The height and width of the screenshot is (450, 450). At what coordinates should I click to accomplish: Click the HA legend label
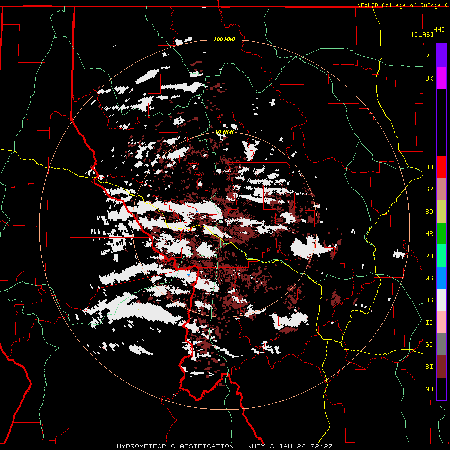coord(429,167)
